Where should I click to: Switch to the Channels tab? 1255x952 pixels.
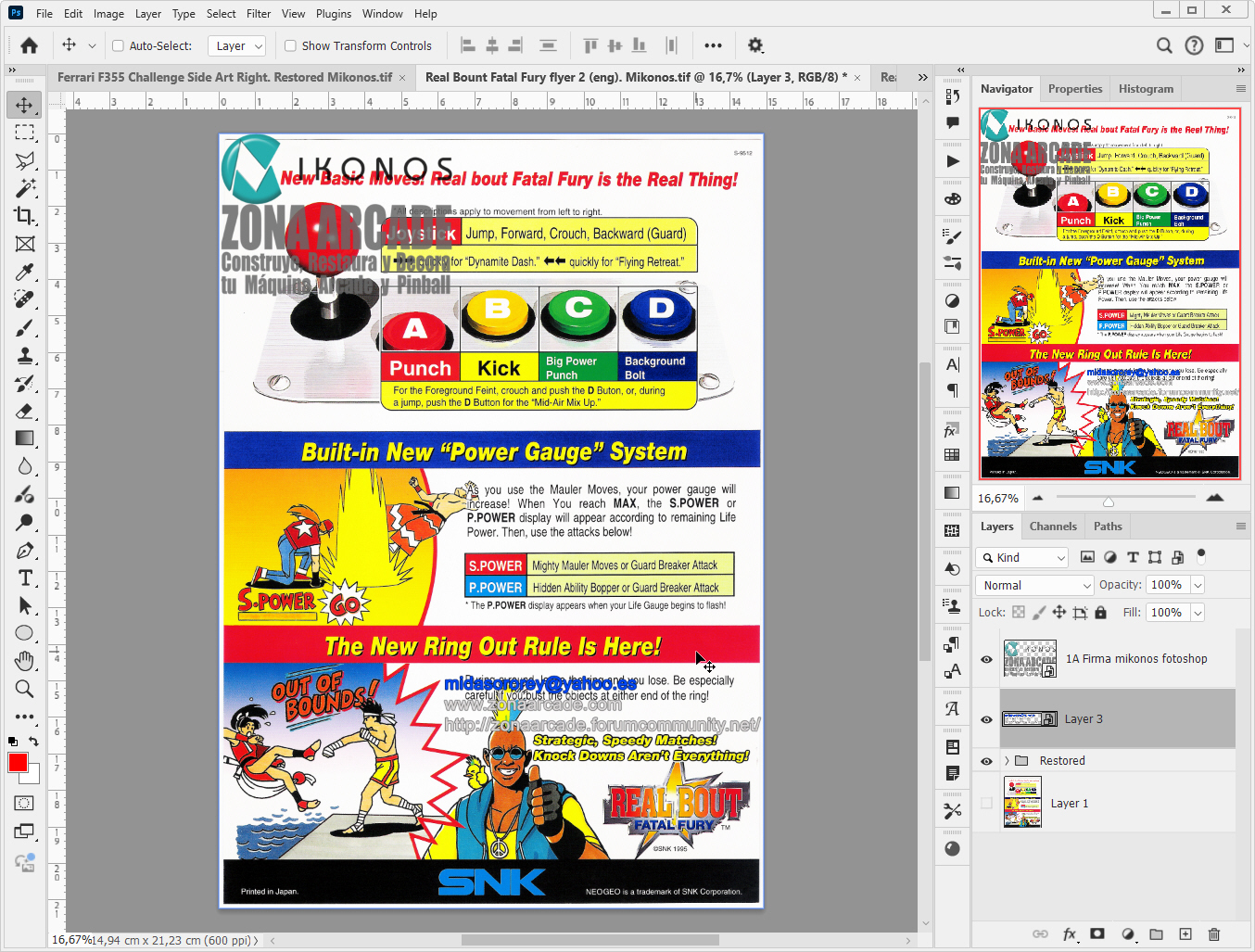point(1053,527)
